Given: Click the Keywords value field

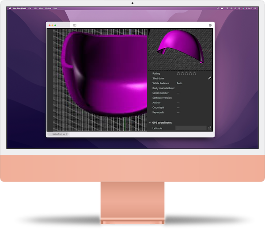Looking at the screenshot, I should [178, 112].
